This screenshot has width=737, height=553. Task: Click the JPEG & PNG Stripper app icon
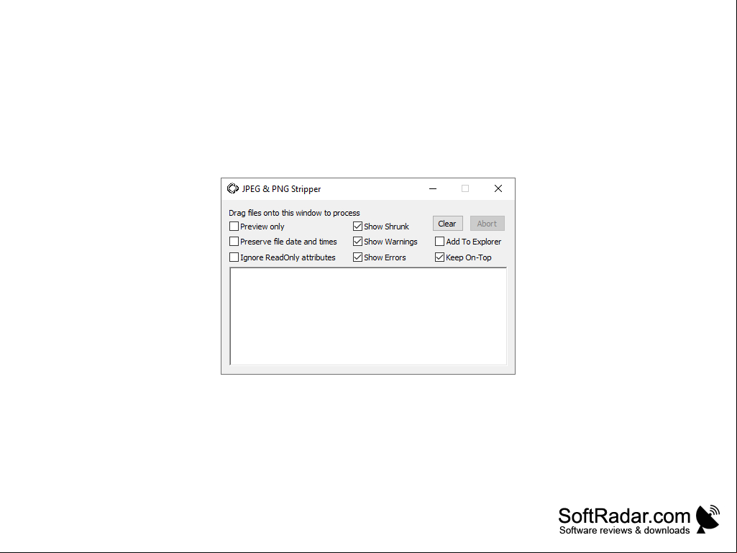tap(233, 188)
